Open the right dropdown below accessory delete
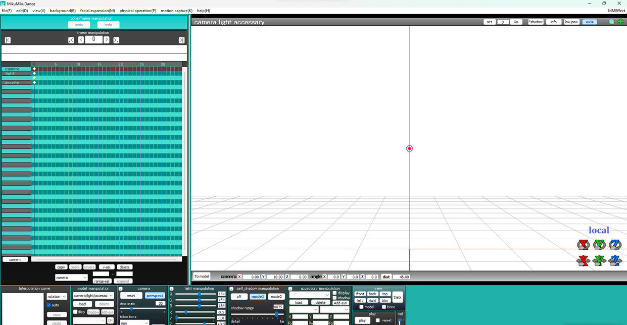 (x=334, y=309)
